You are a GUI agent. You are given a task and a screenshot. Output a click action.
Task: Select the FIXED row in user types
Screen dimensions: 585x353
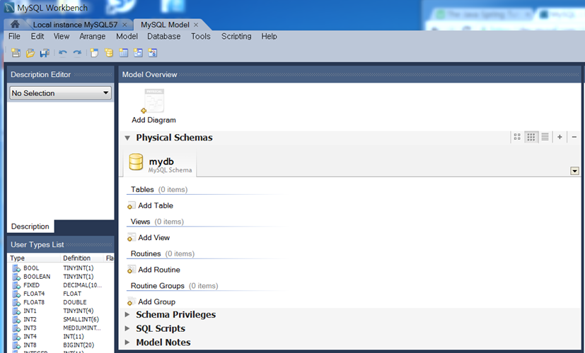(61, 285)
